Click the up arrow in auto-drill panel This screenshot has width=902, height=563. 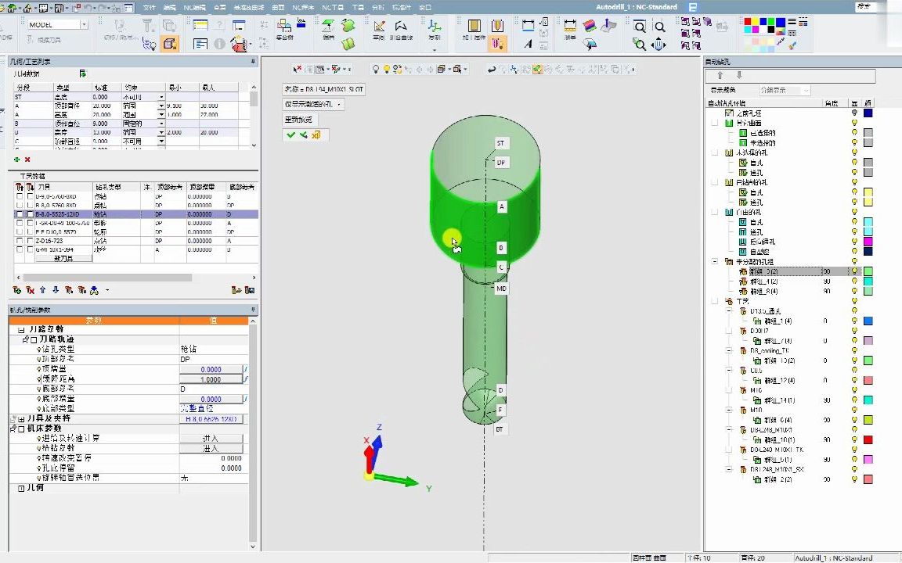pyautogui.click(x=720, y=76)
